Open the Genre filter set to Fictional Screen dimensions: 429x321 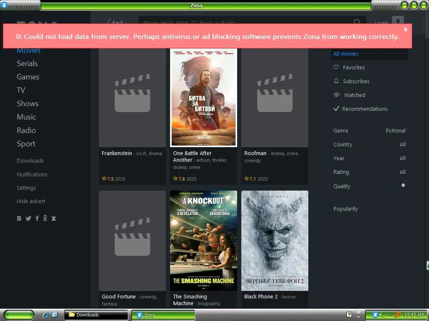(x=370, y=131)
